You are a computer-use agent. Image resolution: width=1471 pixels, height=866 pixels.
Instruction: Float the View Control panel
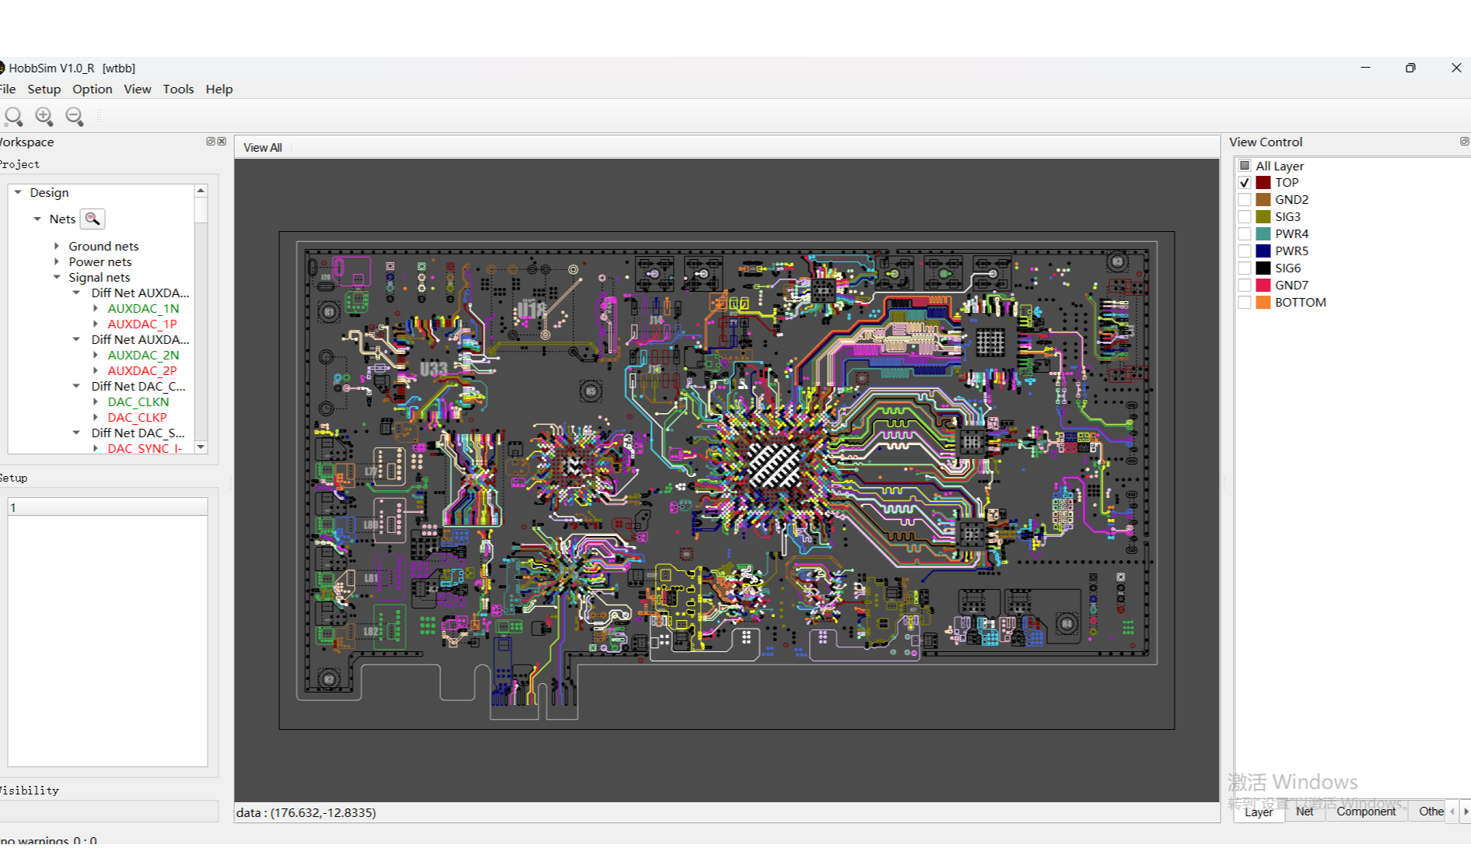click(1464, 142)
